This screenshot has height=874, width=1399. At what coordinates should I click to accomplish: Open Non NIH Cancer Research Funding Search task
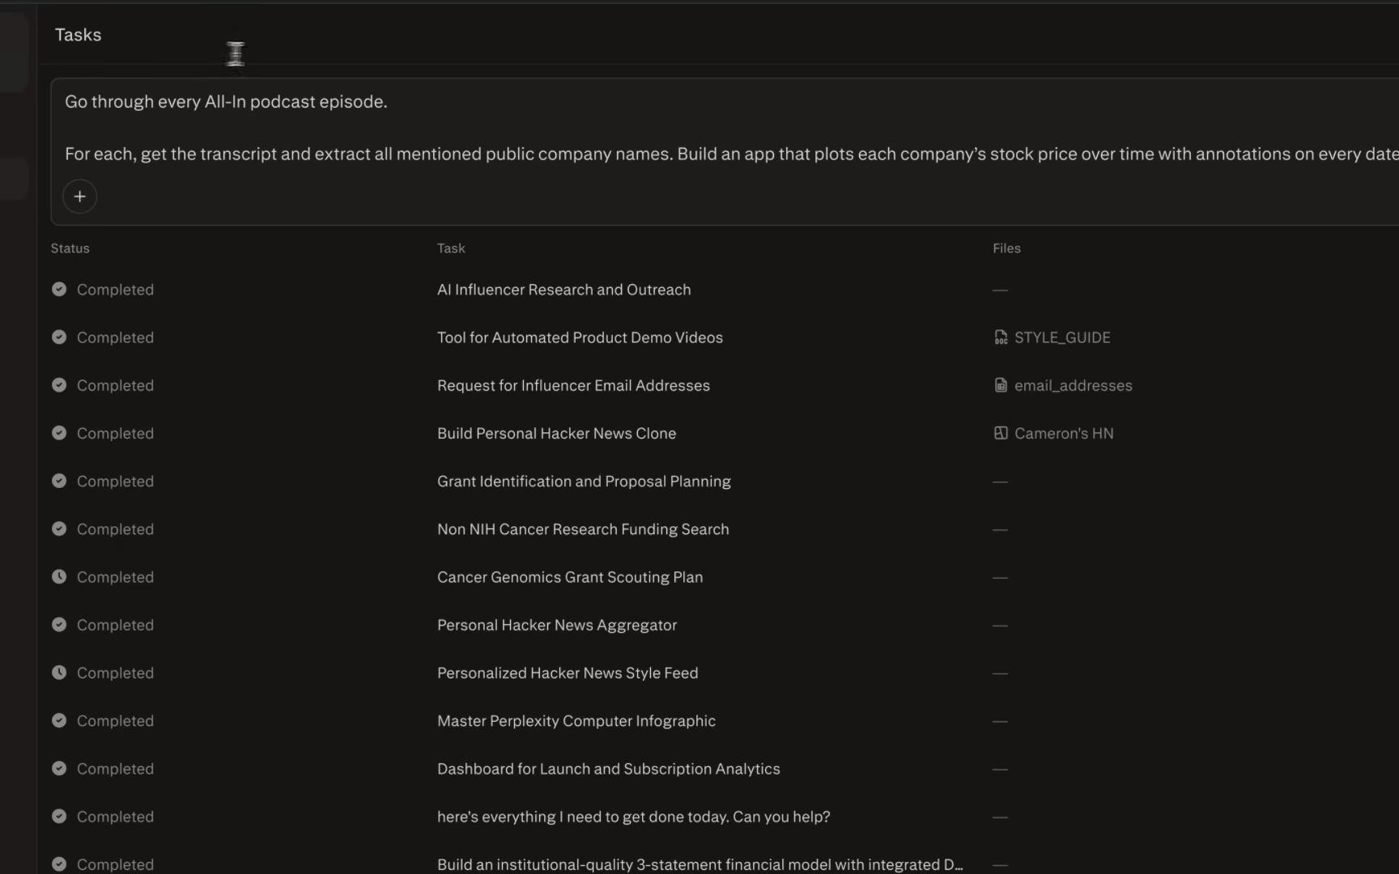[583, 529]
